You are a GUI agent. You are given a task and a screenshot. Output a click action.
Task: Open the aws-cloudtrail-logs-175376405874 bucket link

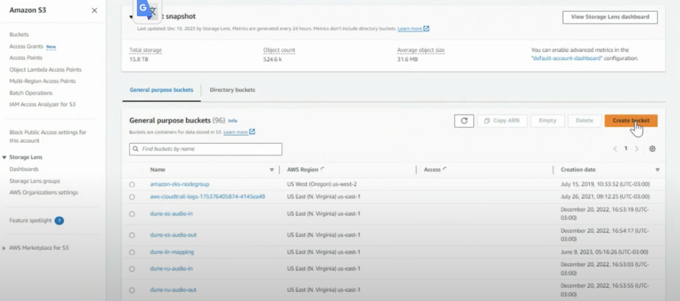(208, 197)
